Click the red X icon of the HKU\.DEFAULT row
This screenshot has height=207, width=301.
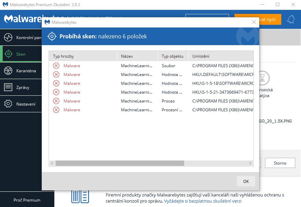pyautogui.click(x=56, y=75)
